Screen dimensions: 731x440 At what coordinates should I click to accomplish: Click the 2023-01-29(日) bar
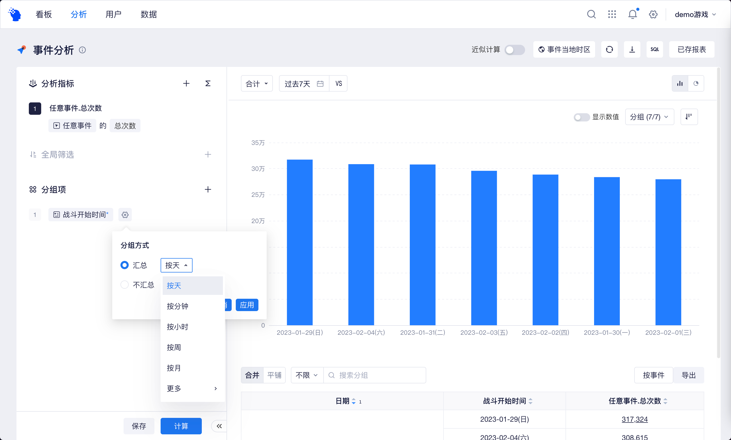click(x=300, y=242)
